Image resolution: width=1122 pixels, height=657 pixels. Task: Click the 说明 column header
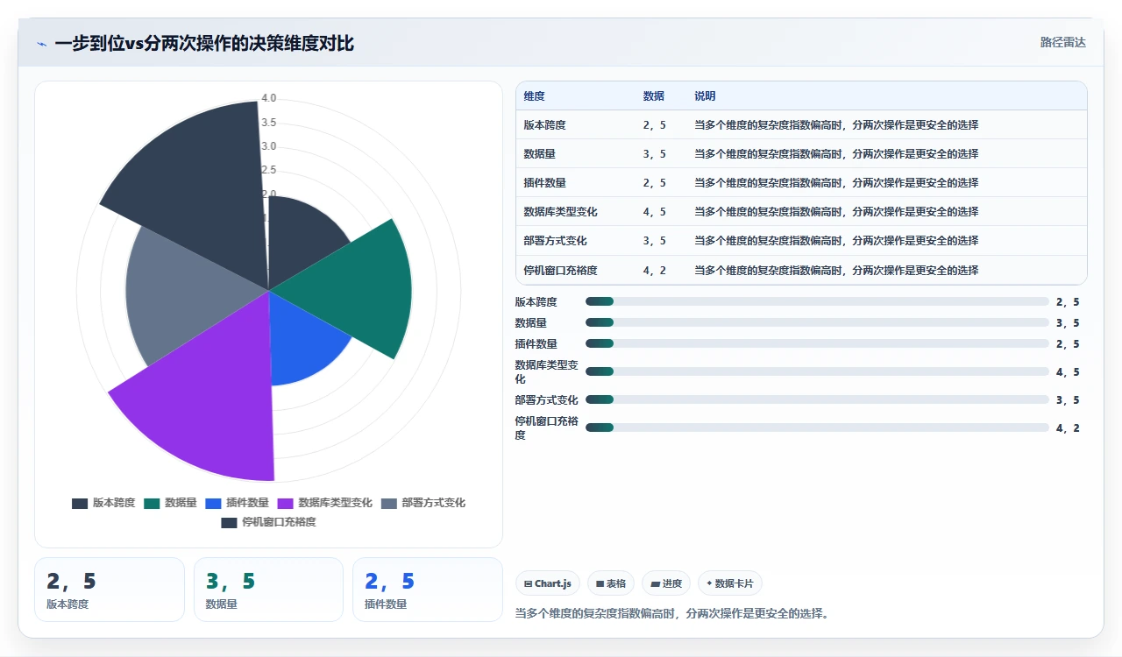(x=705, y=96)
